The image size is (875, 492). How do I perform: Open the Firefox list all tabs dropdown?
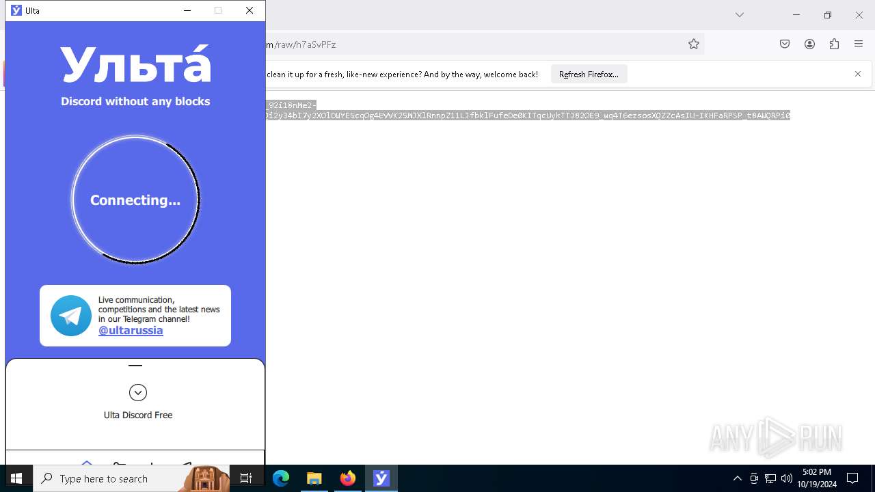click(x=740, y=15)
